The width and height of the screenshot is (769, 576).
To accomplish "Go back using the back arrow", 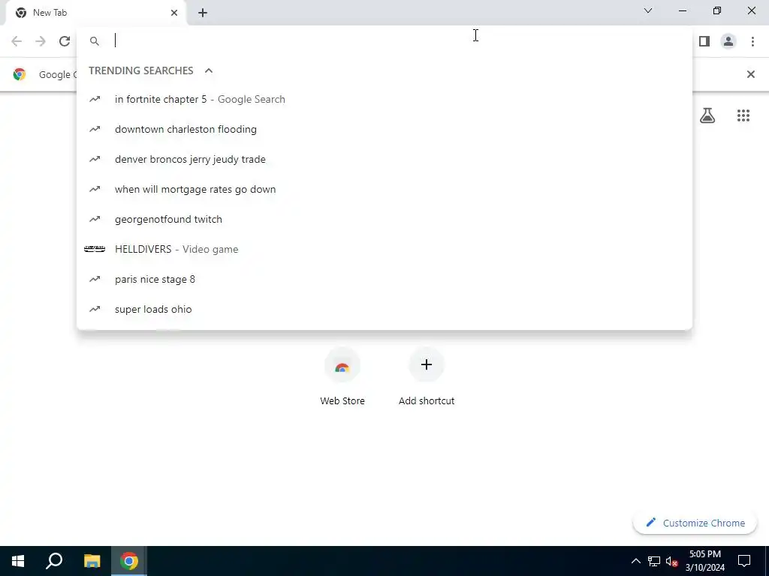I will point(17,41).
